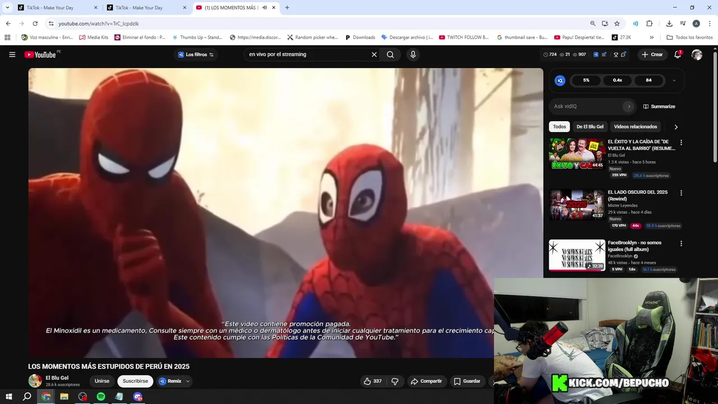The image size is (718, 404).
Task: Open the vidIQ list icon in header
Action: pyautogui.click(x=604, y=54)
